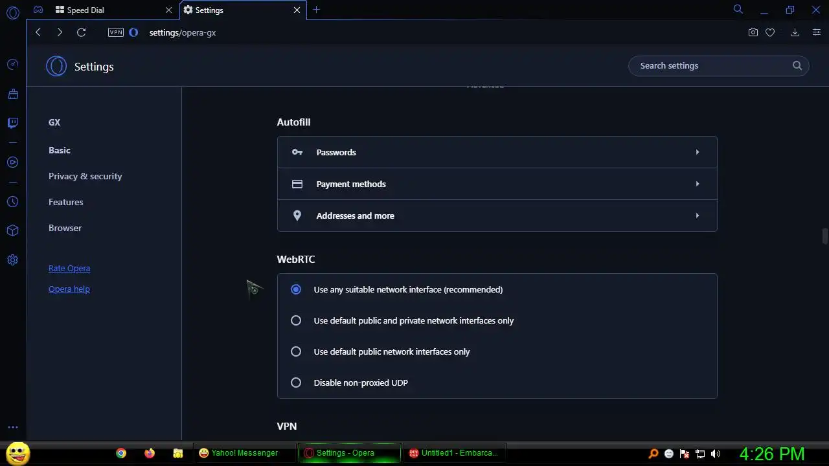Expand the Passwords row arrow
This screenshot has width=829, height=466.
pos(698,152)
